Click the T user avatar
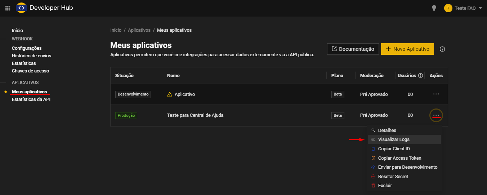The image size is (487, 195). (x=448, y=8)
